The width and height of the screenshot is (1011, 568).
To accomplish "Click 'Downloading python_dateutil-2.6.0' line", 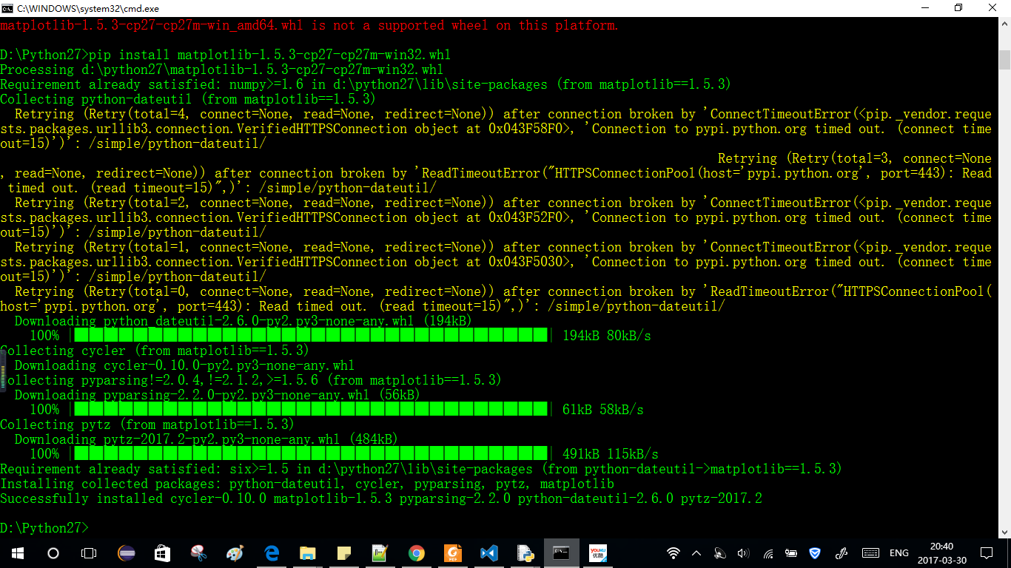I will (243, 321).
